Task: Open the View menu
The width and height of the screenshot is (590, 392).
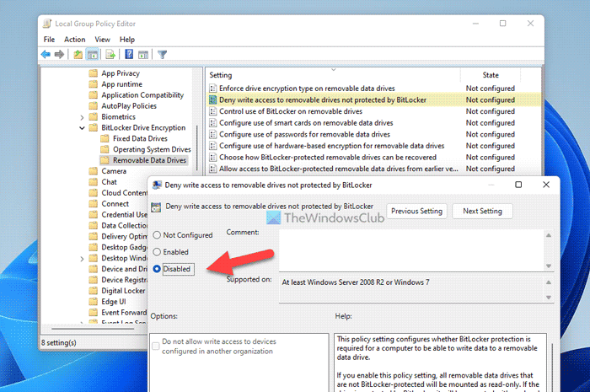Action: click(102, 40)
